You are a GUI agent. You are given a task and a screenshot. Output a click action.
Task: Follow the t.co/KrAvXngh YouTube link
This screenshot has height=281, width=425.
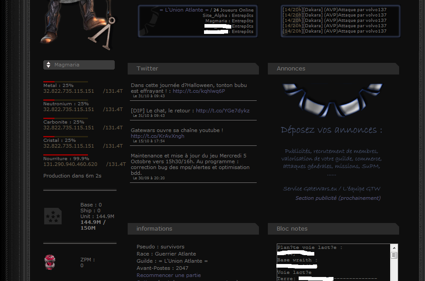click(x=157, y=136)
